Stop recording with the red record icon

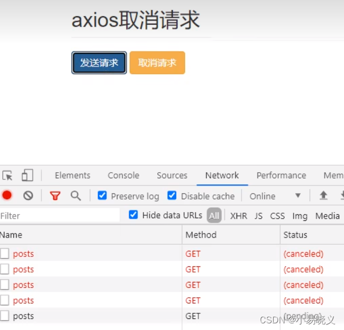coord(7,195)
